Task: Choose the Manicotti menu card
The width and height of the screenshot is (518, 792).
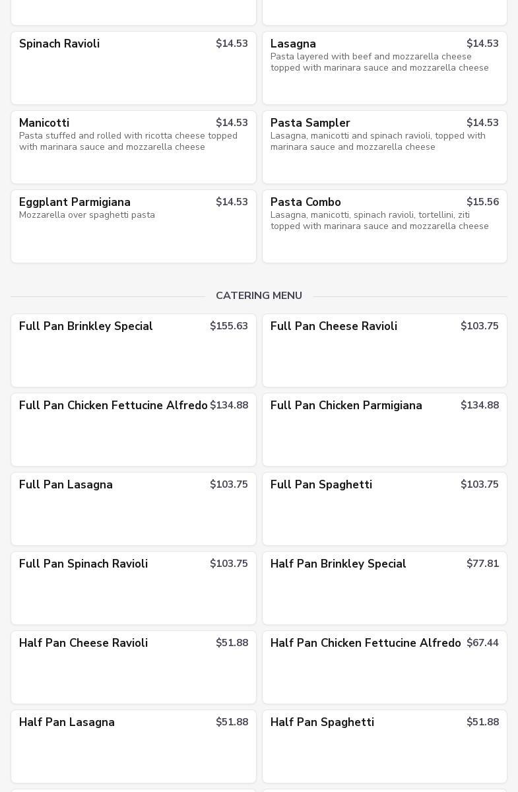Action: tap(133, 147)
